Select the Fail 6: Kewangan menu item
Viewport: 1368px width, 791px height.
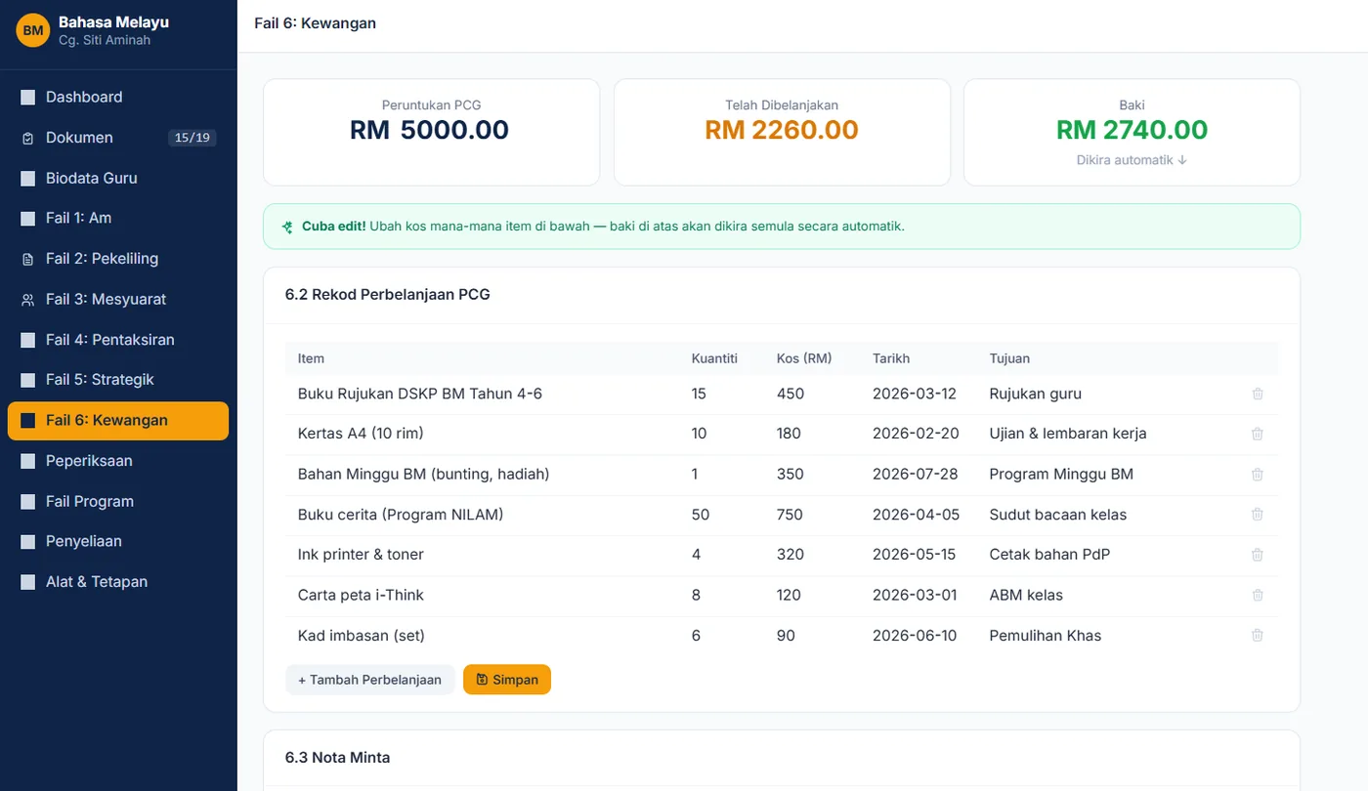[x=118, y=421]
